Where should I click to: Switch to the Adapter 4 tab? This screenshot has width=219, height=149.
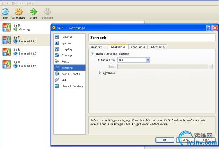(158, 47)
